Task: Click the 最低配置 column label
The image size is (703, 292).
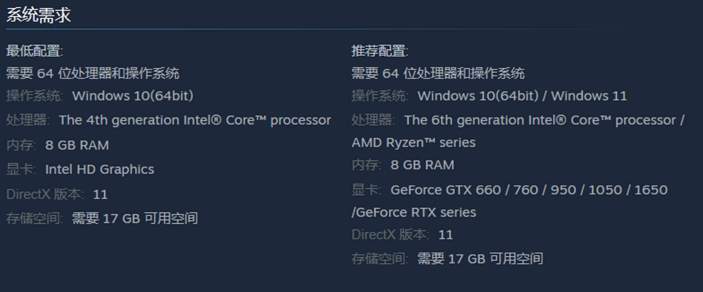Action: pyautogui.click(x=34, y=51)
